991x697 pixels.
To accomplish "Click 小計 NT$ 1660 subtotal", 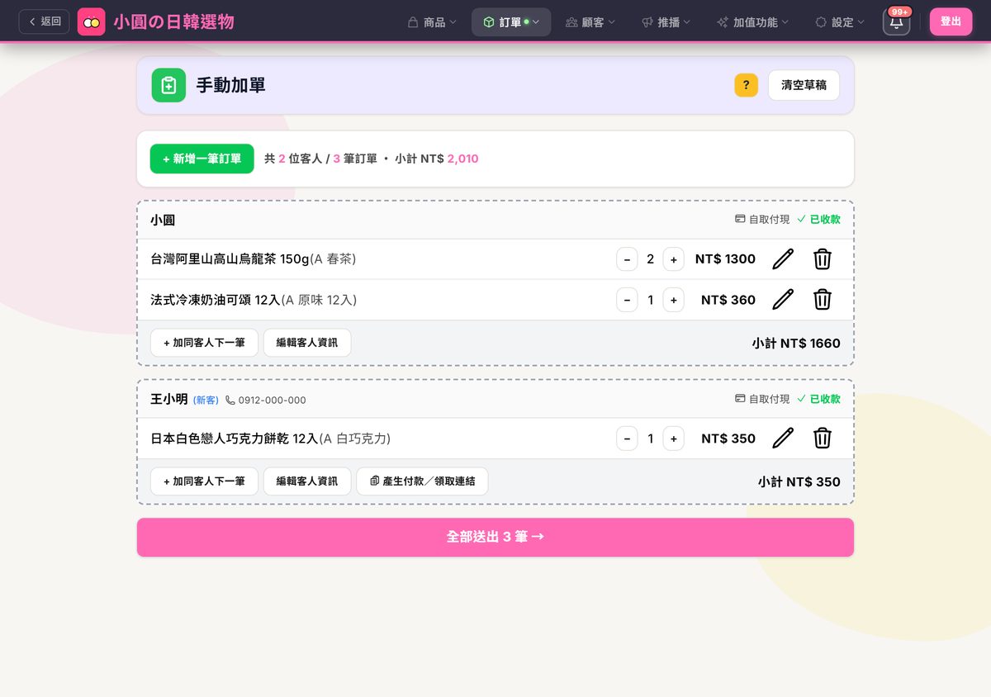I will 796,344.
